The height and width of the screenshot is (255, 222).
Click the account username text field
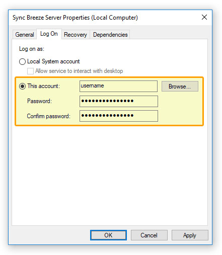(x=118, y=86)
